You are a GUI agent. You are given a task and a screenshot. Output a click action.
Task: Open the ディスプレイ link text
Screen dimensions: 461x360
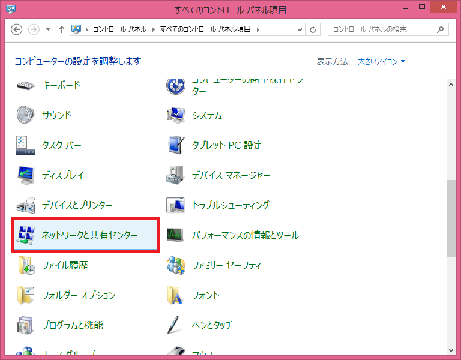click(x=63, y=175)
